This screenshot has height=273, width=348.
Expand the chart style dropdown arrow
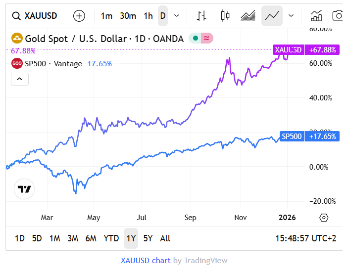291,16
